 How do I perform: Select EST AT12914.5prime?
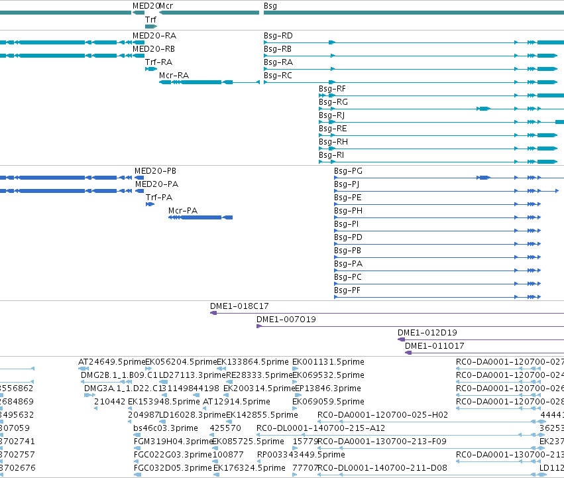click(x=237, y=402)
